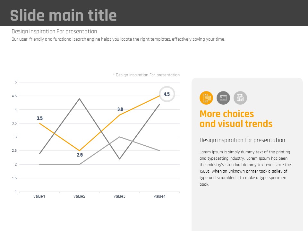Click the 'More choices and visual trends' heading
308x231 pixels.
(236, 119)
